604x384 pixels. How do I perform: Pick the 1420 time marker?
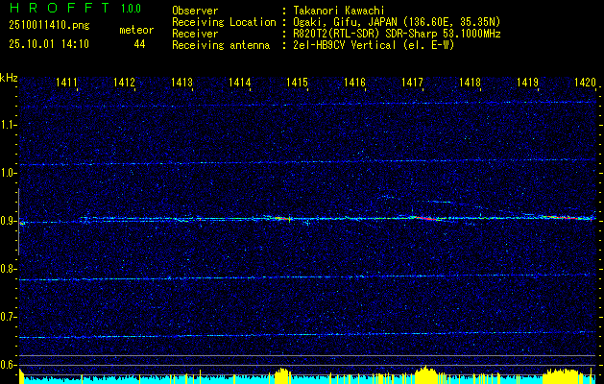tap(585, 84)
